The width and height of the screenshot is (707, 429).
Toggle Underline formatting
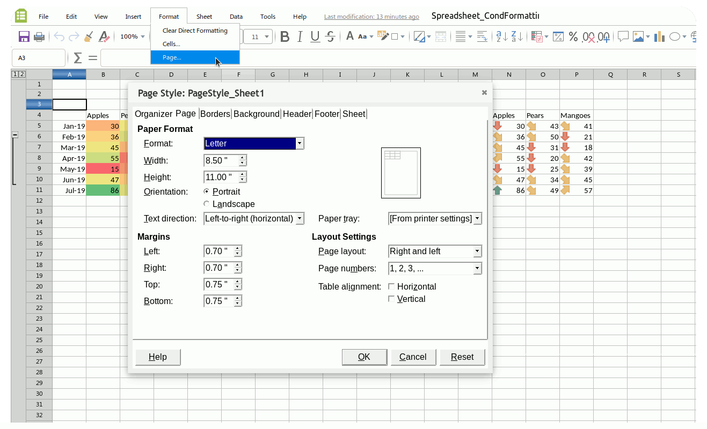(x=315, y=36)
